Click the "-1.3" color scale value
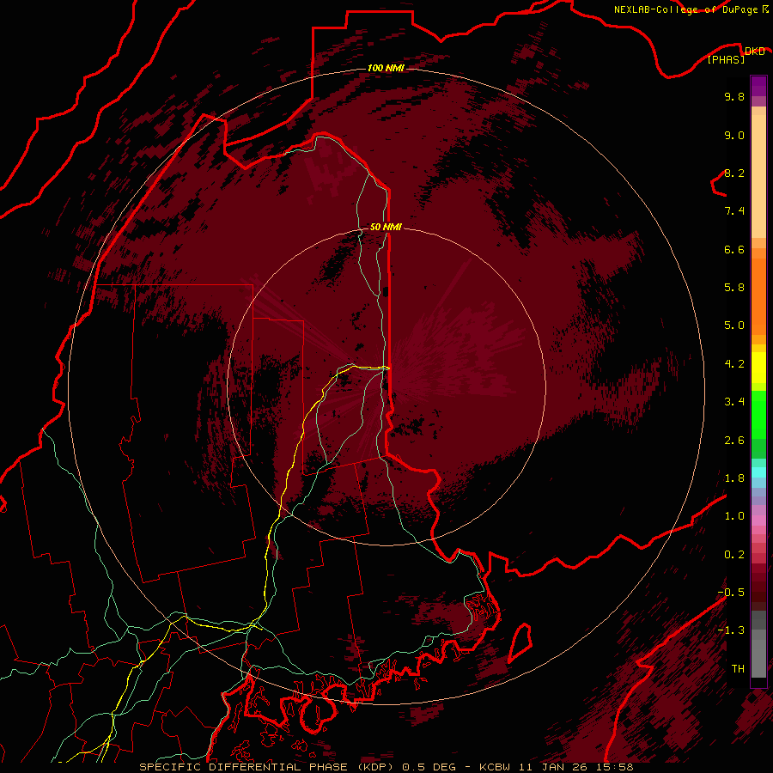Viewport: 773px width, 773px height. [731, 630]
